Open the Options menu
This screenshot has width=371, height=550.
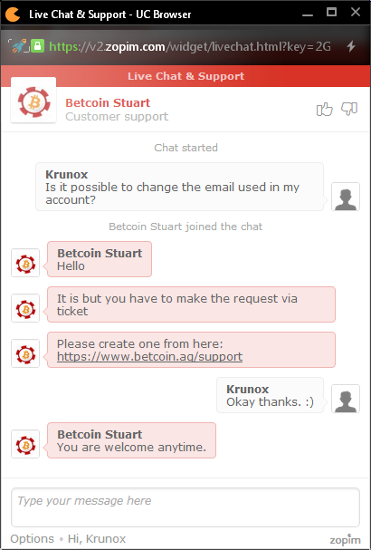[32, 538]
